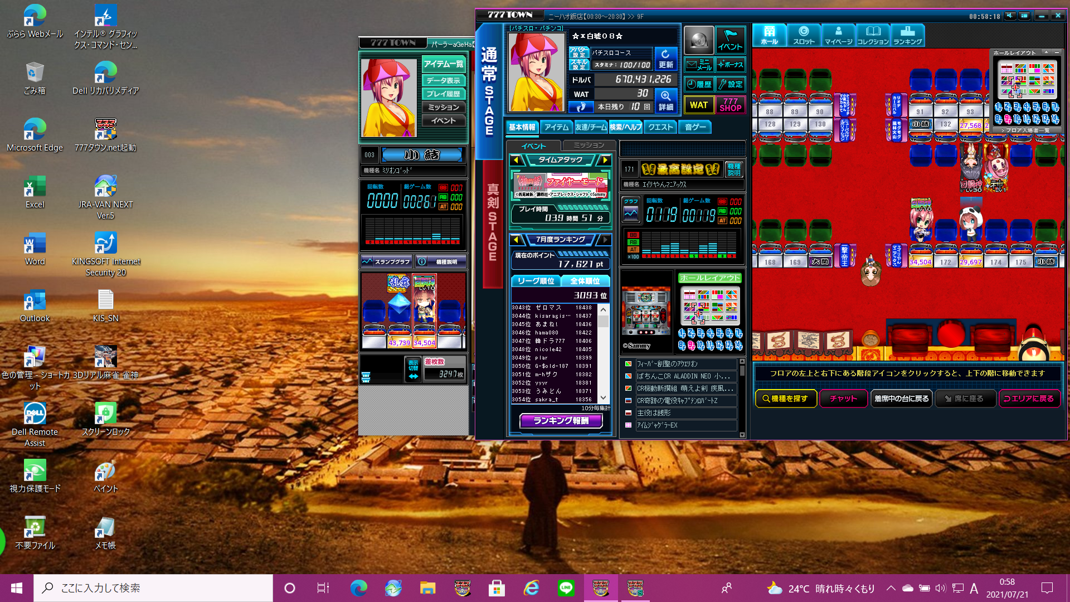Click the 更新 refresh button
The image size is (1070, 602).
(665, 59)
